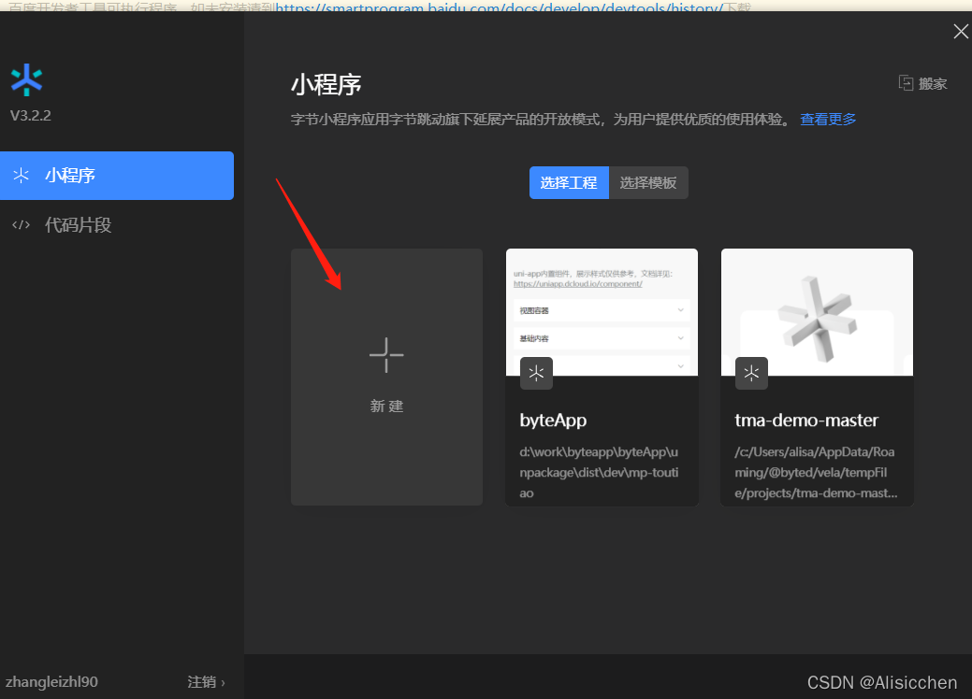Click the 搬家 button
Image resolution: width=972 pixels, height=699 pixels.
click(922, 83)
